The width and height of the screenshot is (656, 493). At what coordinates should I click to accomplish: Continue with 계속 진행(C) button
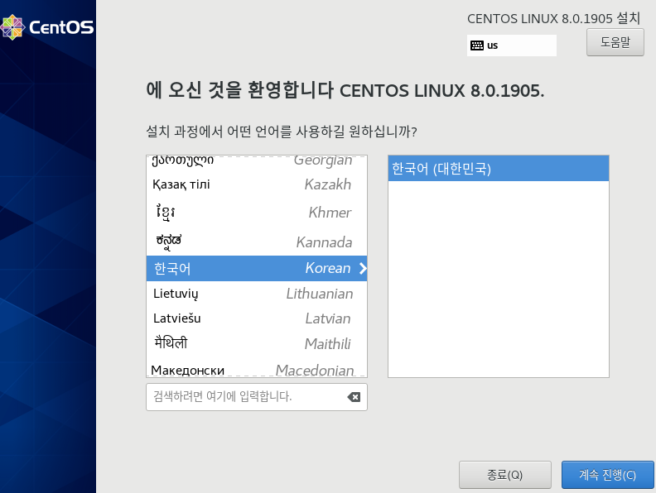click(607, 475)
